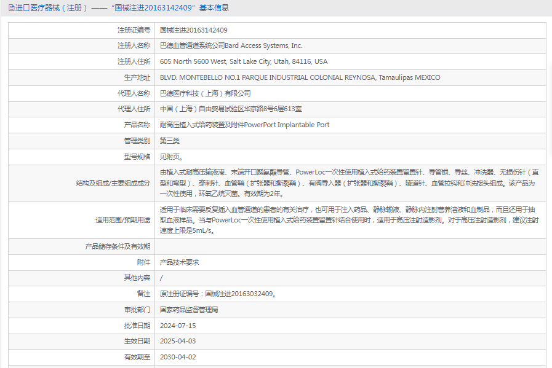This screenshot has height=368, width=552.
Task: Click the "注册人住所" row label
Action: click(134, 61)
